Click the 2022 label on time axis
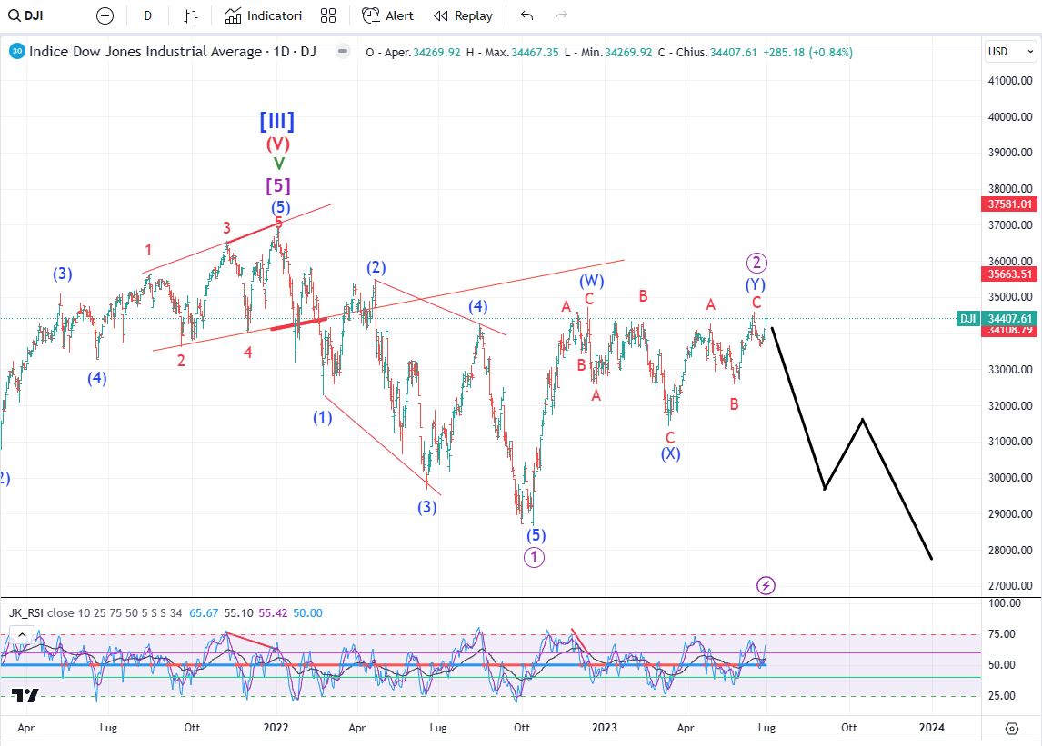This screenshot has height=746, width=1042. pos(276,728)
